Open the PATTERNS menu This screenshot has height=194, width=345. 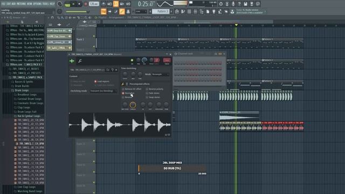click(x=21, y=4)
